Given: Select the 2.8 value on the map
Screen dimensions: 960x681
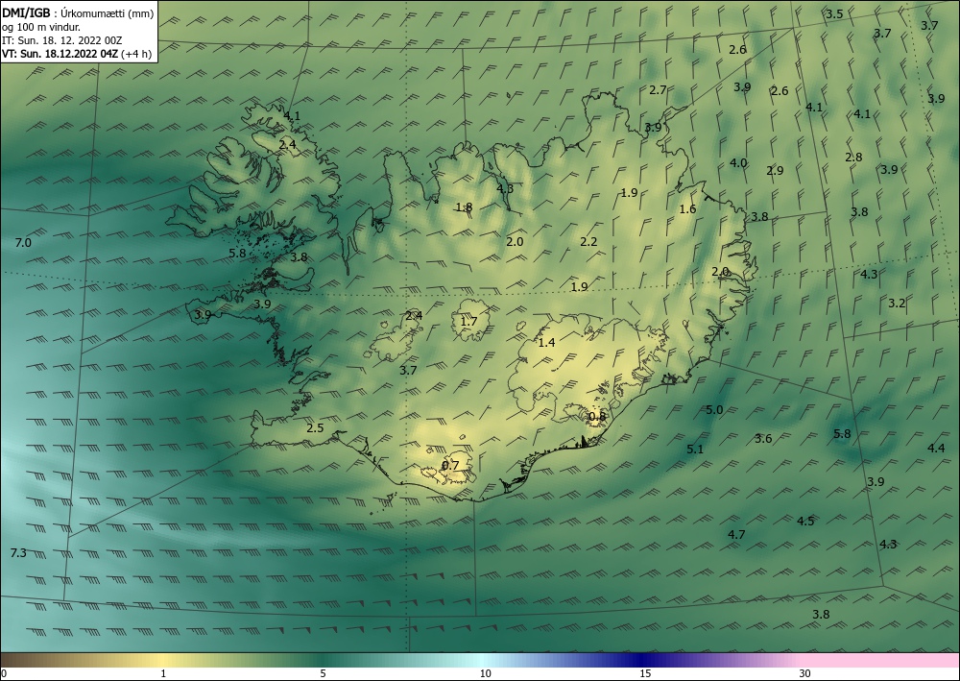Looking at the screenshot, I should click(853, 158).
